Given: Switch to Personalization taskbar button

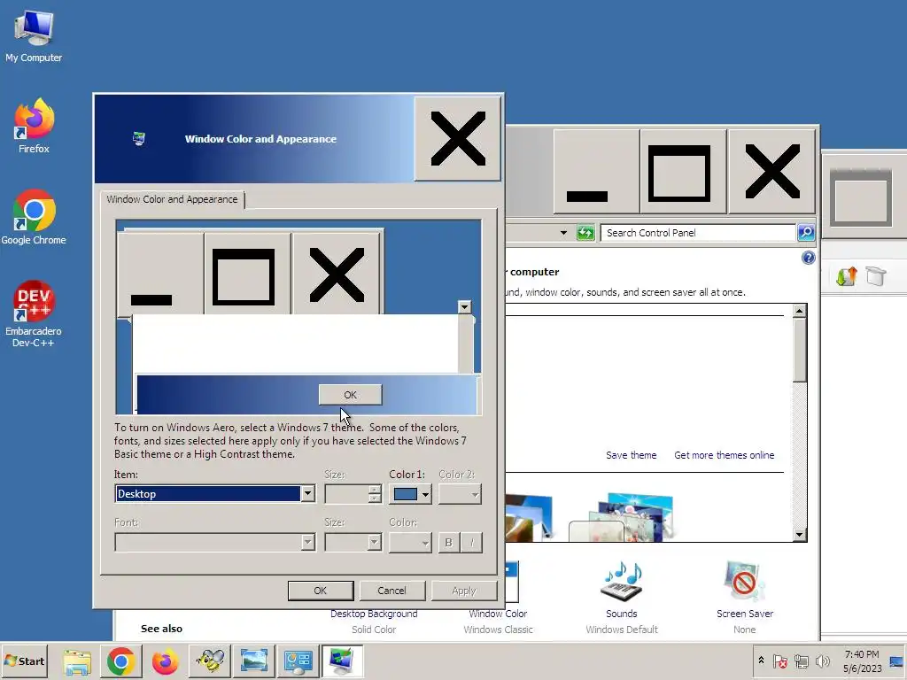Looking at the screenshot, I should (x=342, y=661).
